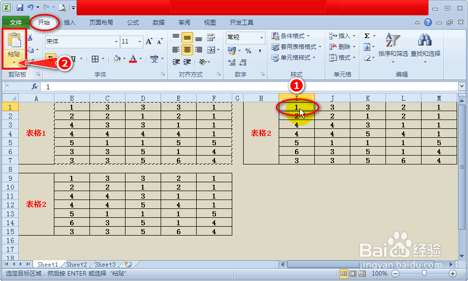Apply Comma style number format
Image resolution: width=468 pixels, height=281 pixels.
(x=260, y=51)
